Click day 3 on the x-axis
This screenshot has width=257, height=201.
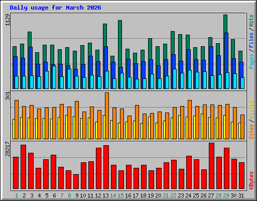(x=32, y=195)
